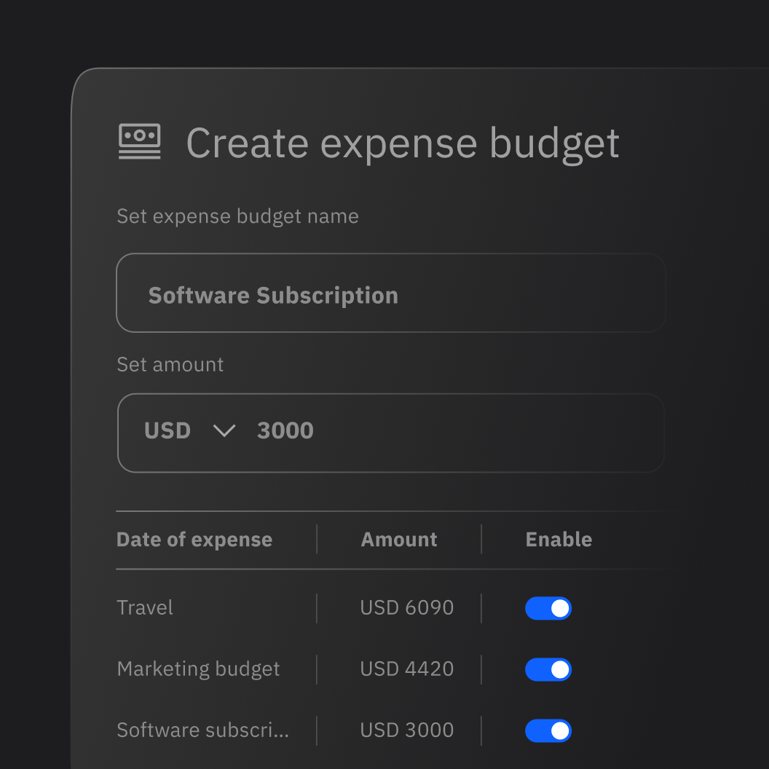The height and width of the screenshot is (769, 769).
Task: Click the USD 3000 amount cell
Action: pos(406,730)
